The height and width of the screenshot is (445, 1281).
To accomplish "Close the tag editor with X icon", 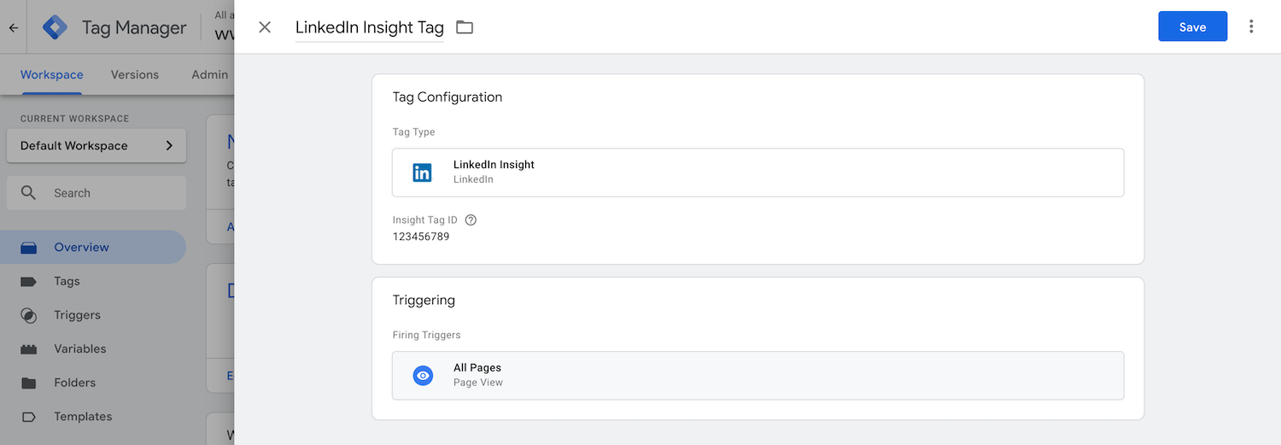I will click(x=265, y=27).
